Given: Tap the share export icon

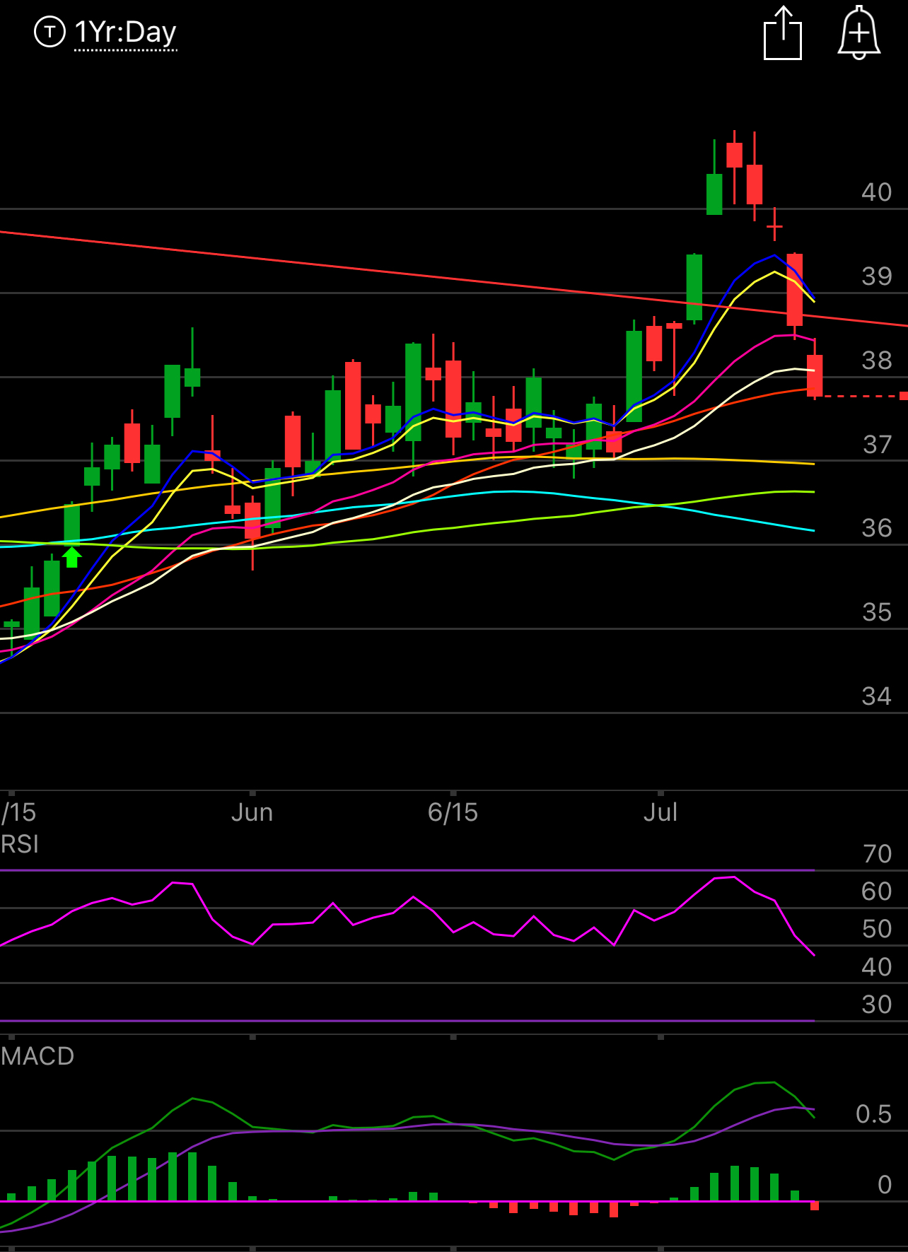Looking at the screenshot, I should pyautogui.click(x=783, y=33).
